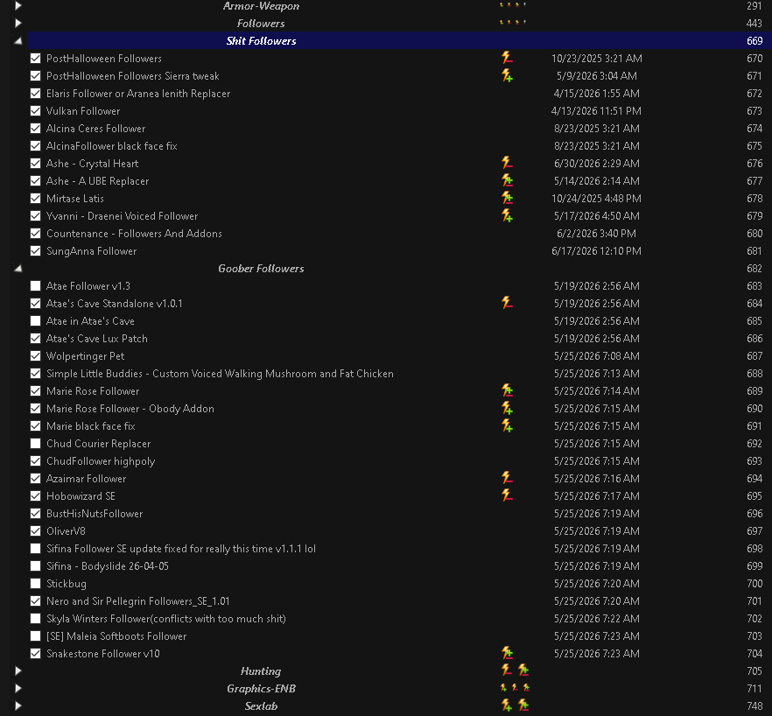Click conflict icon on Marie Rose Follower row

click(x=507, y=391)
